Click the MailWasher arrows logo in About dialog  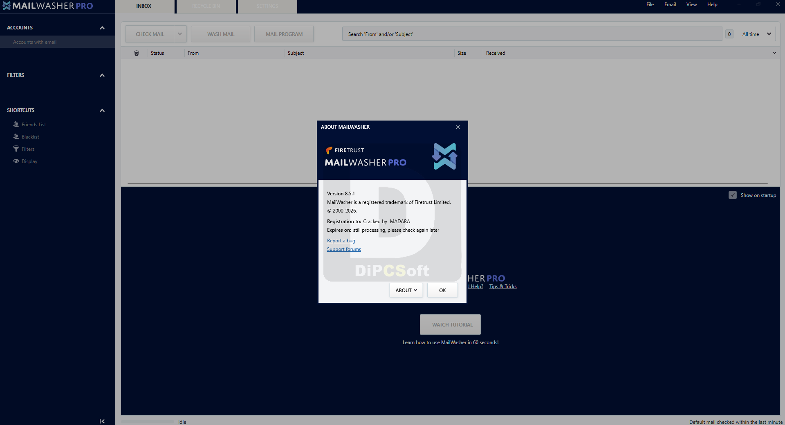click(x=445, y=156)
